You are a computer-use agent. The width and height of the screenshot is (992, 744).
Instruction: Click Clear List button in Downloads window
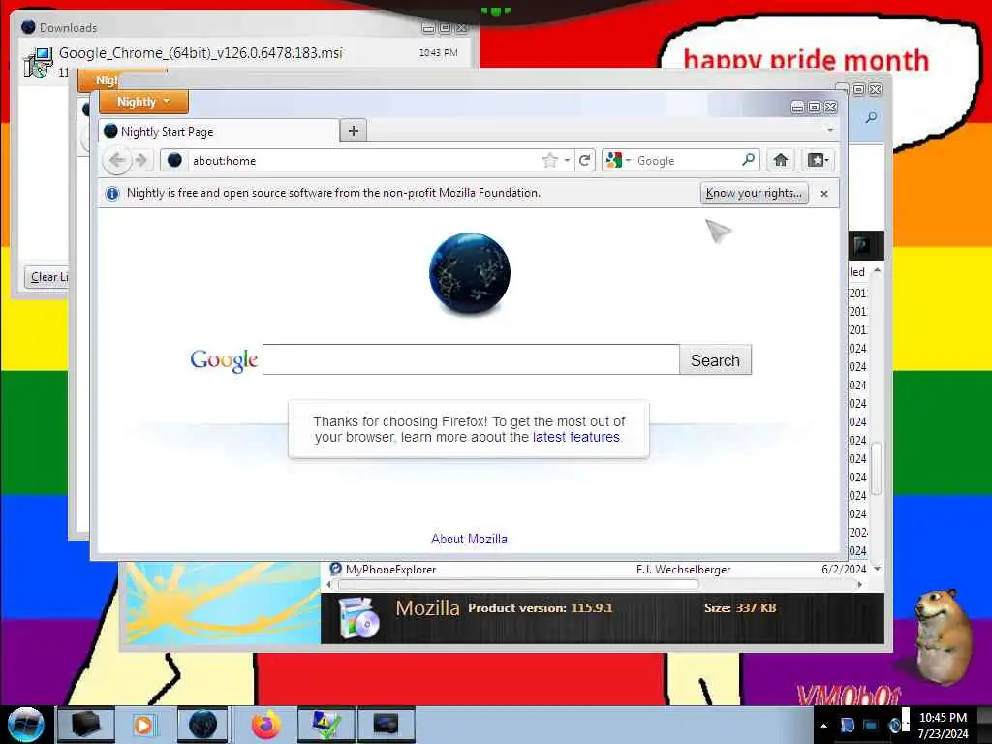[48, 277]
